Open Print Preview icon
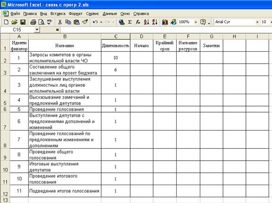This screenshot has height=203, width=272. (x=42, y=22)
